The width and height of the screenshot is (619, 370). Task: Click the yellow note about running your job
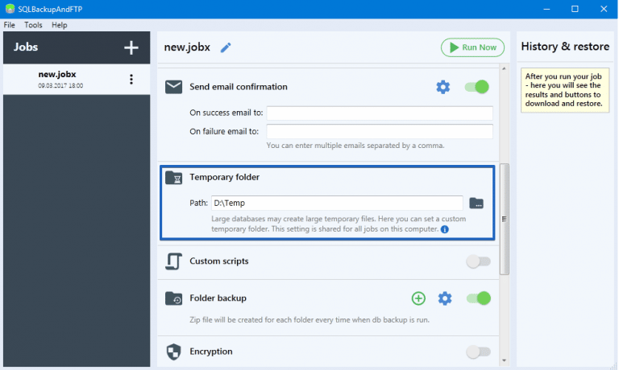pyautogui.click(x=565, y=90)
